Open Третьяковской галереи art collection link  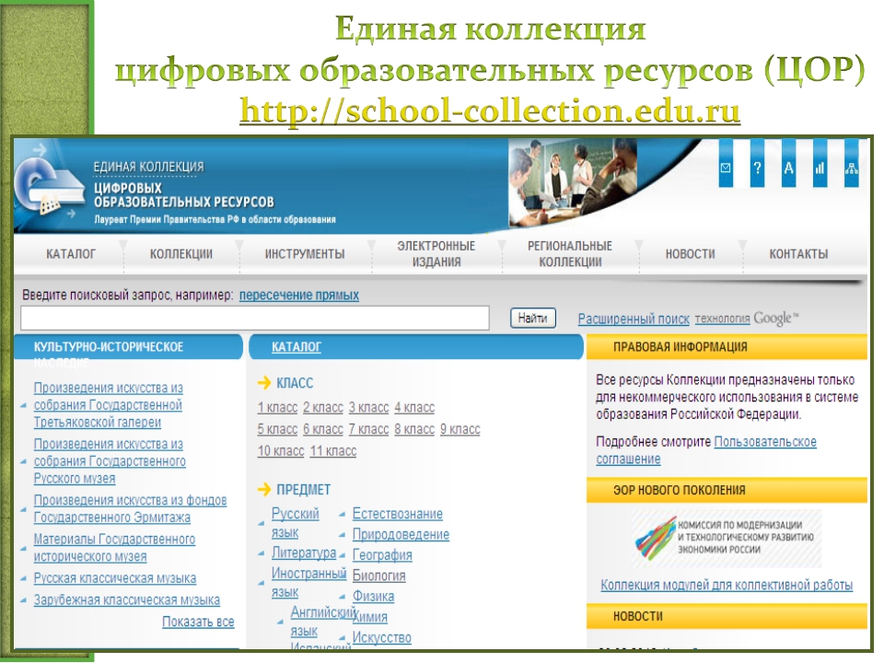click(108, 405)
